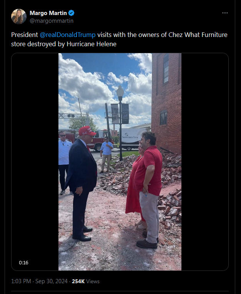Open the 1:03 PM timestamp link
The width and height of the screenshot is (241, 294).
coord(21,281)
